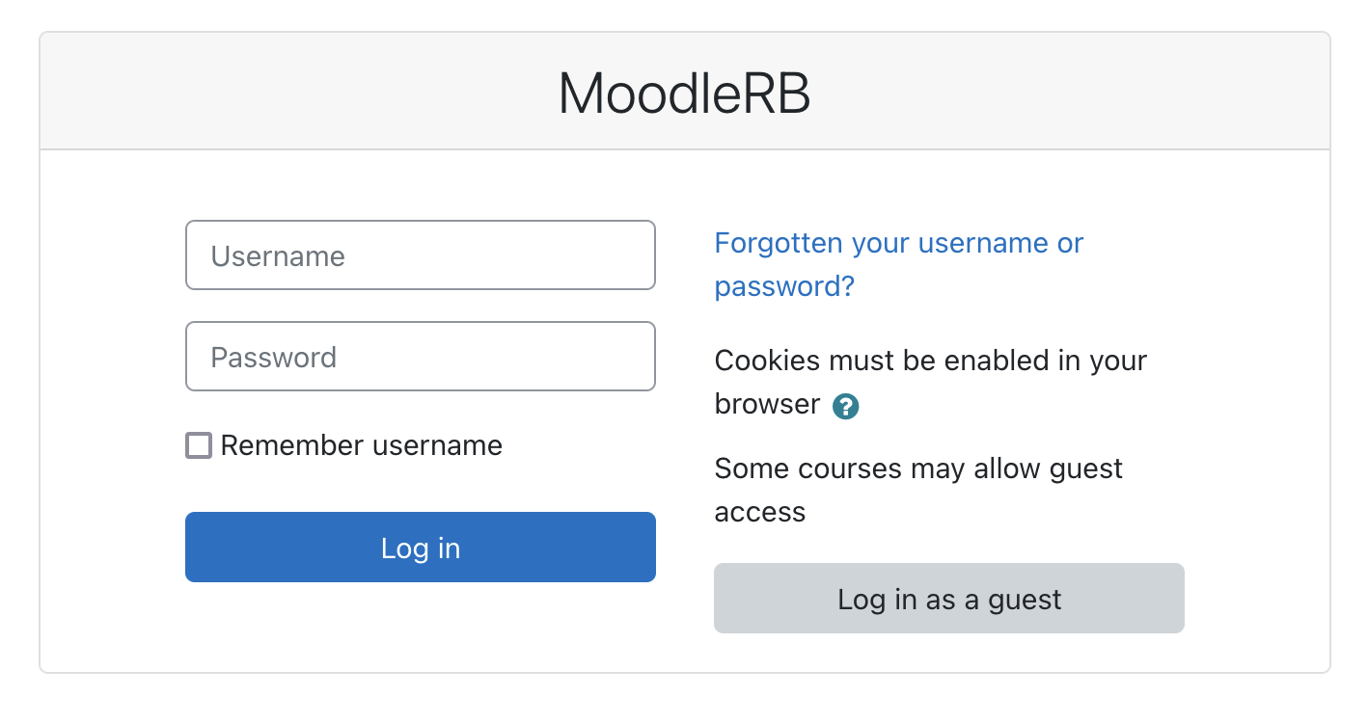Click the Remember username label text
Viewport: 1368px width, 723px height.
(361, 445)
